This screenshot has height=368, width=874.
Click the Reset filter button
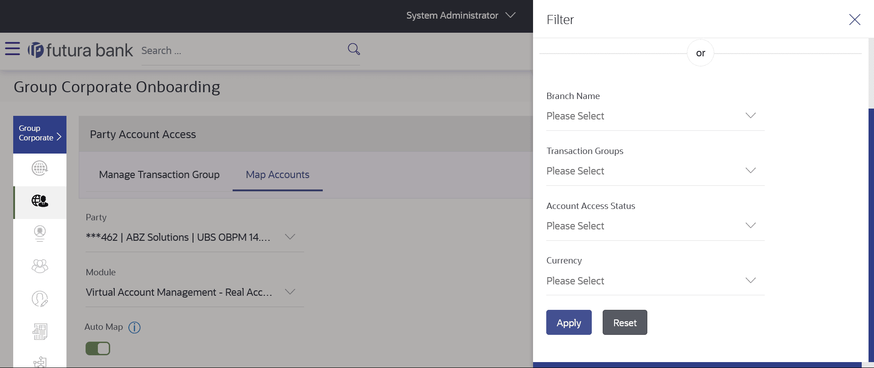(x=625, y=323)
